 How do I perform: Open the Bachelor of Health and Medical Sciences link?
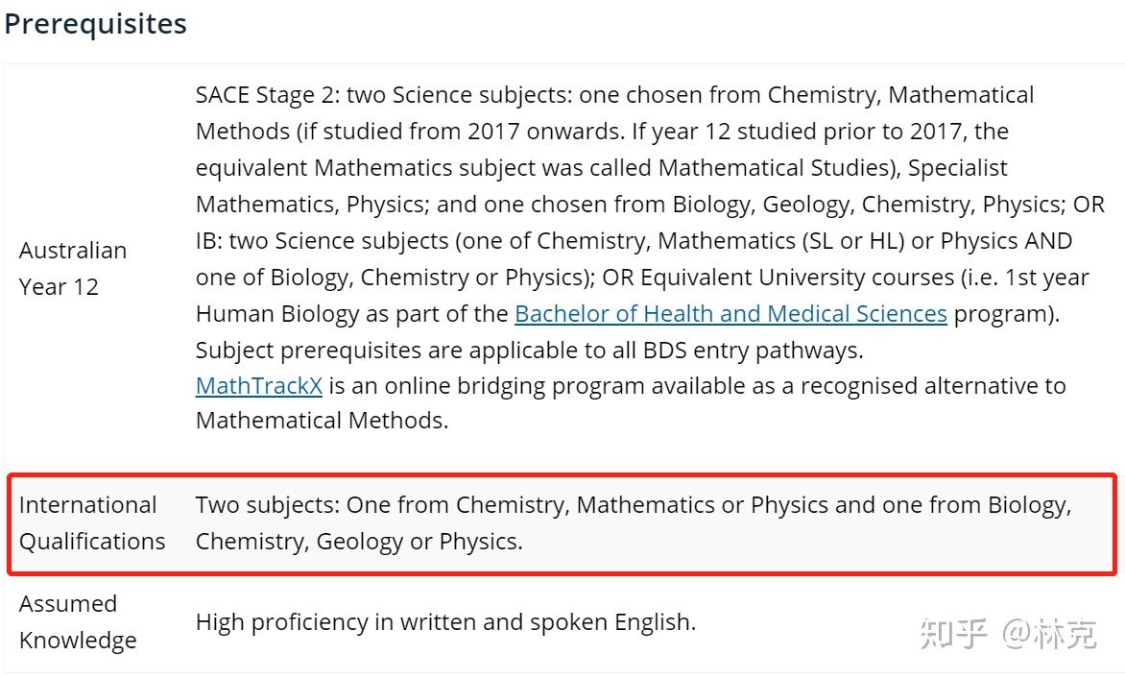pos(730,314)
